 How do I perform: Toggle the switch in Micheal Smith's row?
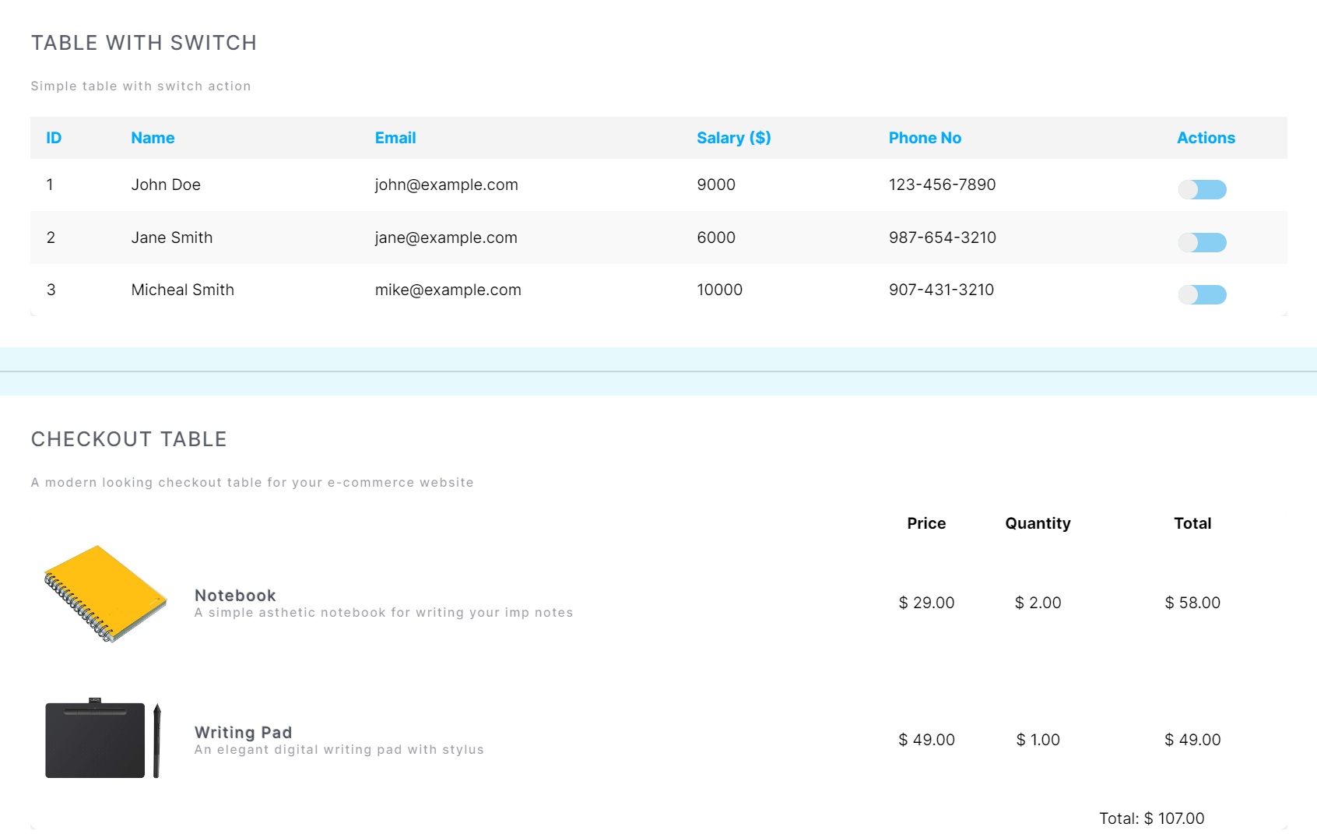click(1202, 294)
